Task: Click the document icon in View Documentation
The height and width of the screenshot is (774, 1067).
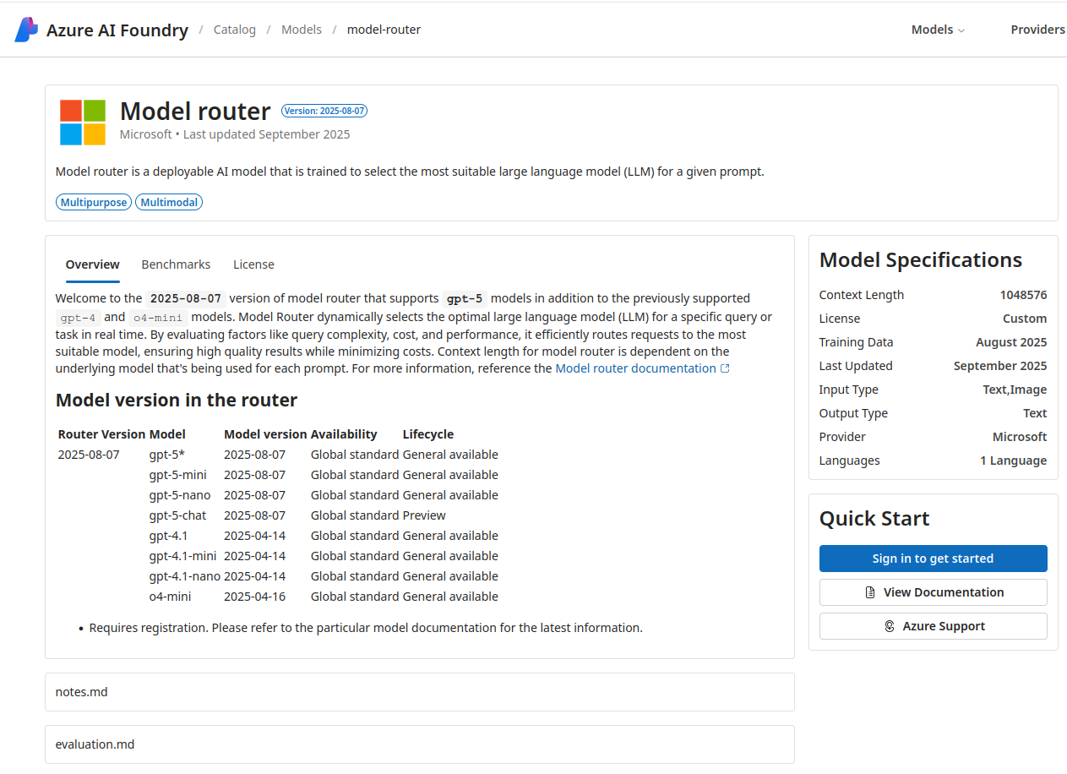Action: pyautogui.click(x=870, y=592)
